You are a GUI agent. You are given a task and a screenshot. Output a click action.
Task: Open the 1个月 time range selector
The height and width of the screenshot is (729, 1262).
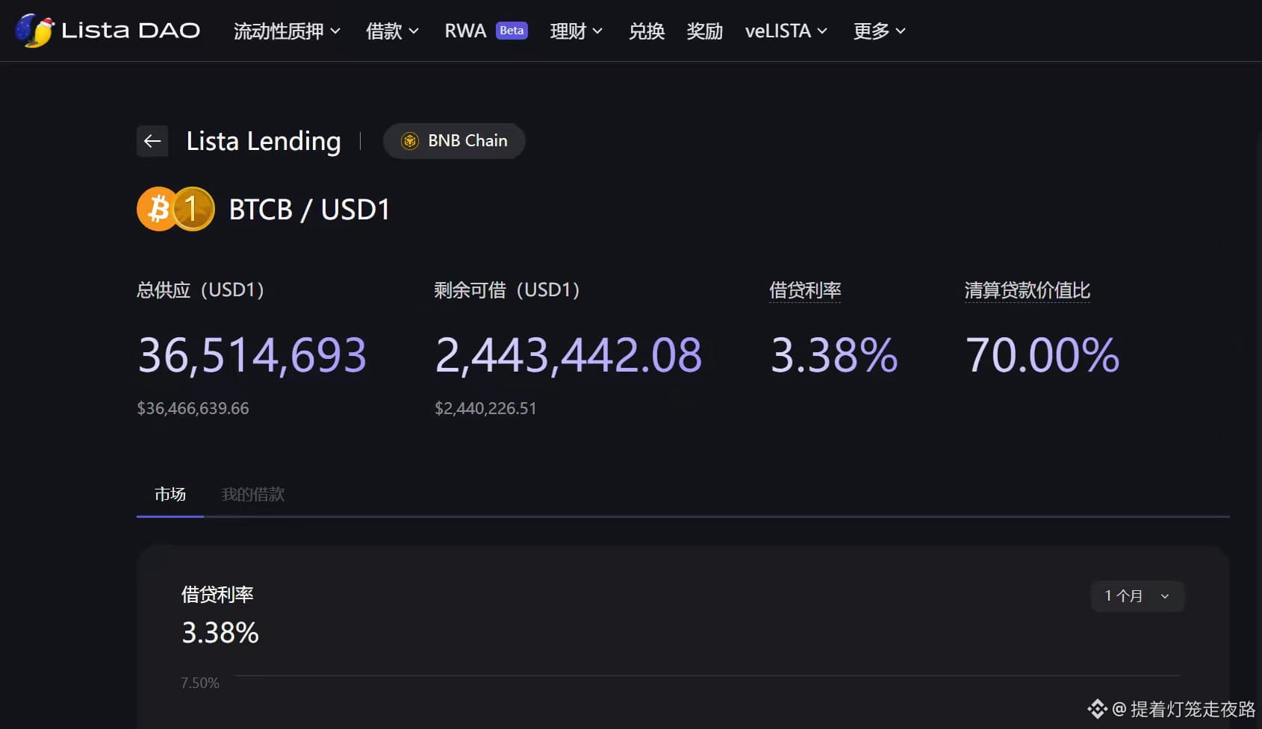point(1137,596)
